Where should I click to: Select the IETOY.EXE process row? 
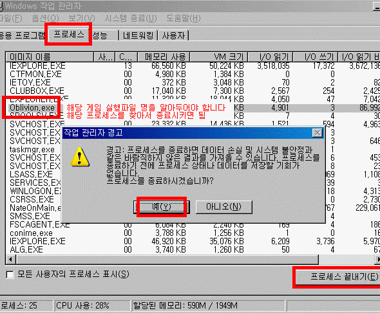tap(193, 82)
